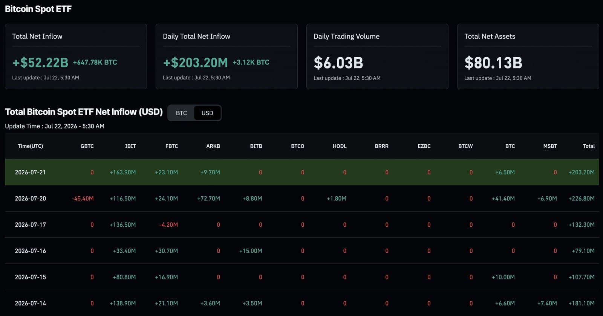This screenshot has height=316, width=603.
Task: Select the 2026-07-16 date row
Action: 302,251
